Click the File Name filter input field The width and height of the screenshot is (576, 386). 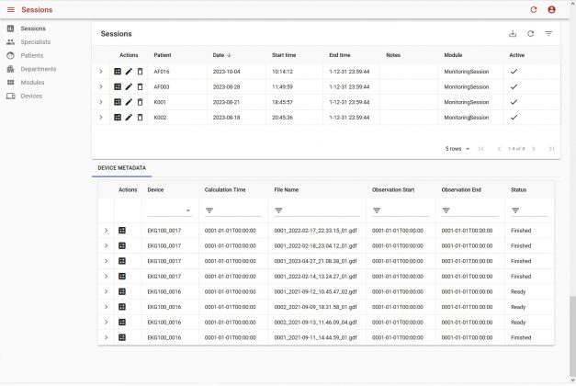click(322, 210)
